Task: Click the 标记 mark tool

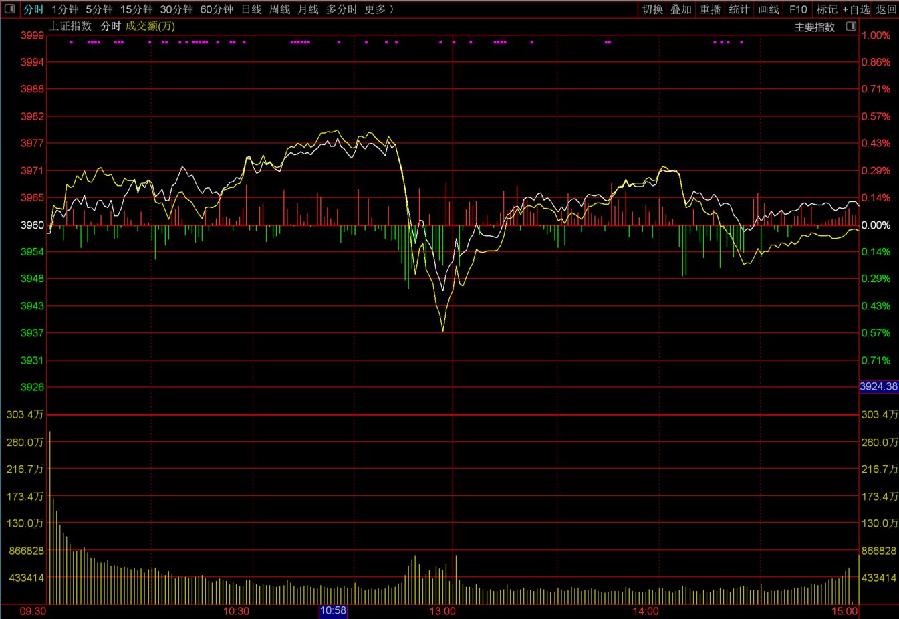Action: coord(827,9)
